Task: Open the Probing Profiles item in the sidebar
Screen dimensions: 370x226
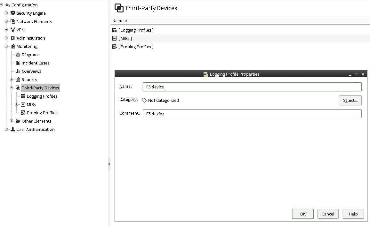Action: [23, 113]
